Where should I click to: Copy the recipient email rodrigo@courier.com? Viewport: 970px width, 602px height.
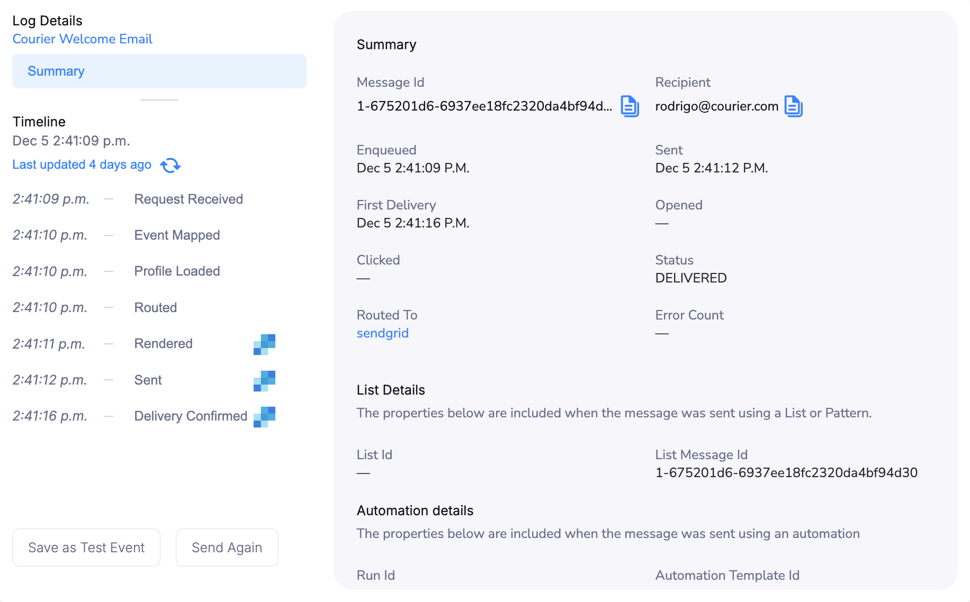pyautogui.click(x=793, y=106)
